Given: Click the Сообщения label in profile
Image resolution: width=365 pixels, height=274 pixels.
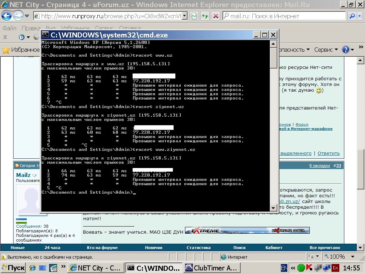Looking at the screenshot, I should click(x=29, y=226).
